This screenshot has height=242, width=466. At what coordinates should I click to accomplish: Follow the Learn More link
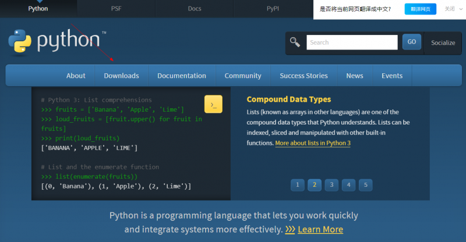pyautogui.click(x=320, y=230)
